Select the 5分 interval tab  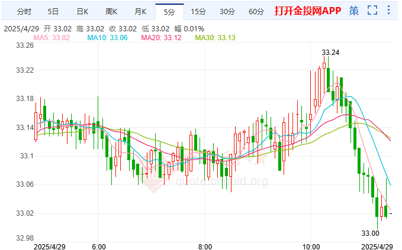(169, 12)
